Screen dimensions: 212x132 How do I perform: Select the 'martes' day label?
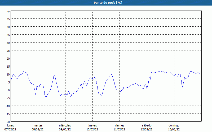pos(38,125)
